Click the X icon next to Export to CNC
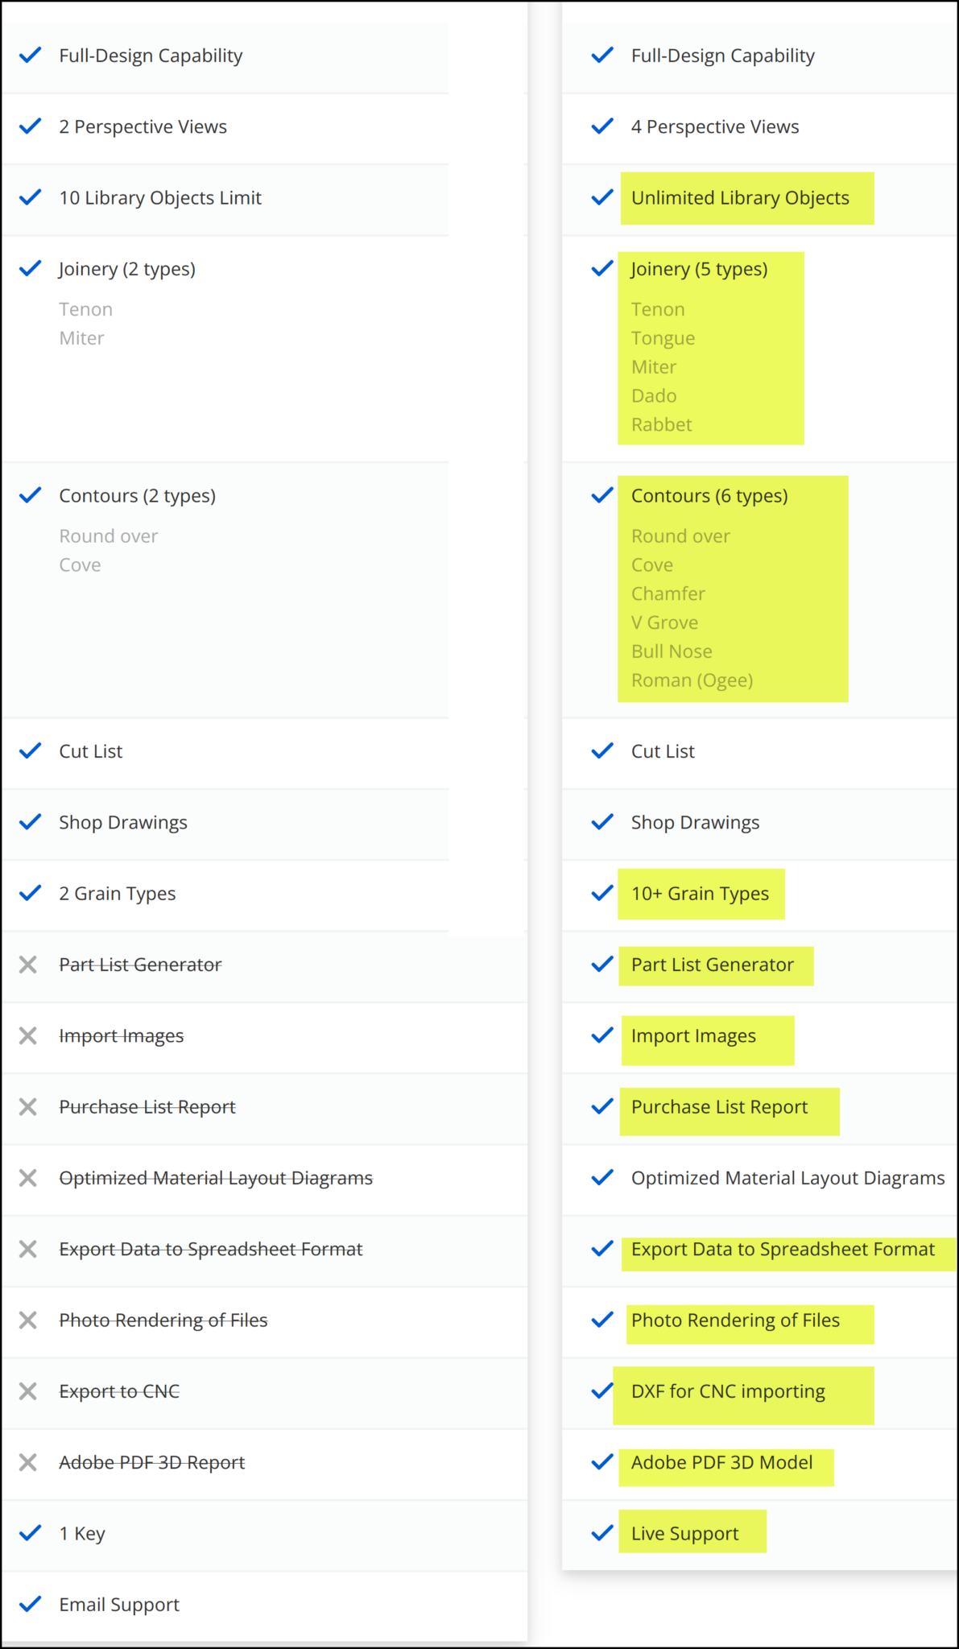The height and width of the screenshot is (1649, 959). click(x=28, y=1391)
